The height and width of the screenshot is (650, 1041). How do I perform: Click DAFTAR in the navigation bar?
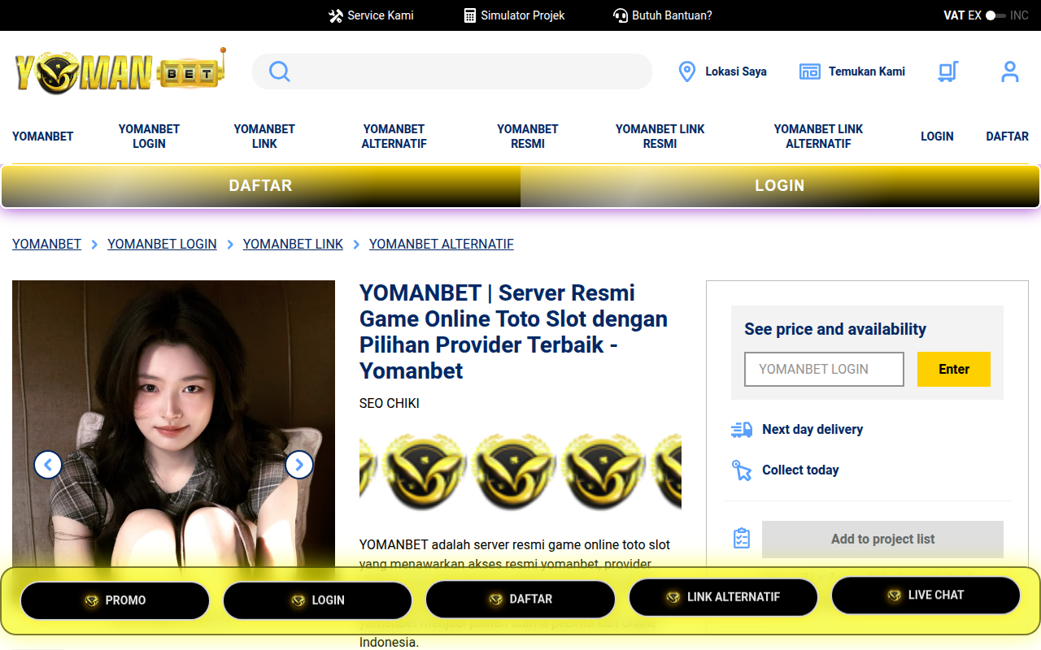(x=1008, y=136)
